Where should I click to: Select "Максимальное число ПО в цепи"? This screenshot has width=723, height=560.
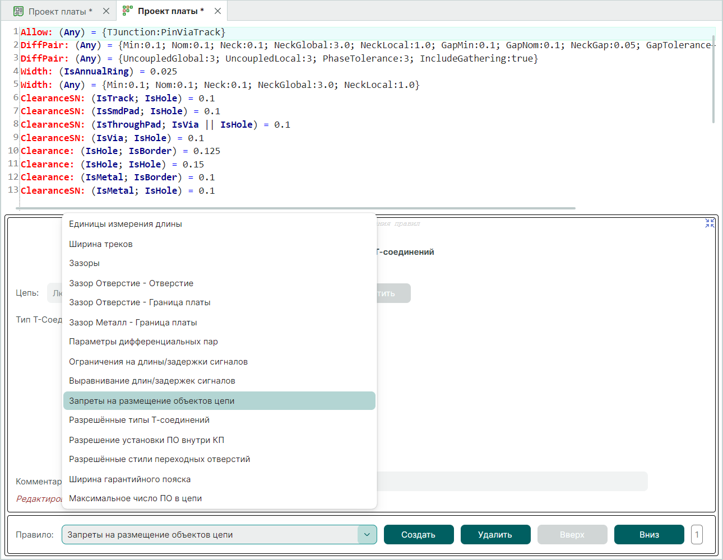coord(135,498)
